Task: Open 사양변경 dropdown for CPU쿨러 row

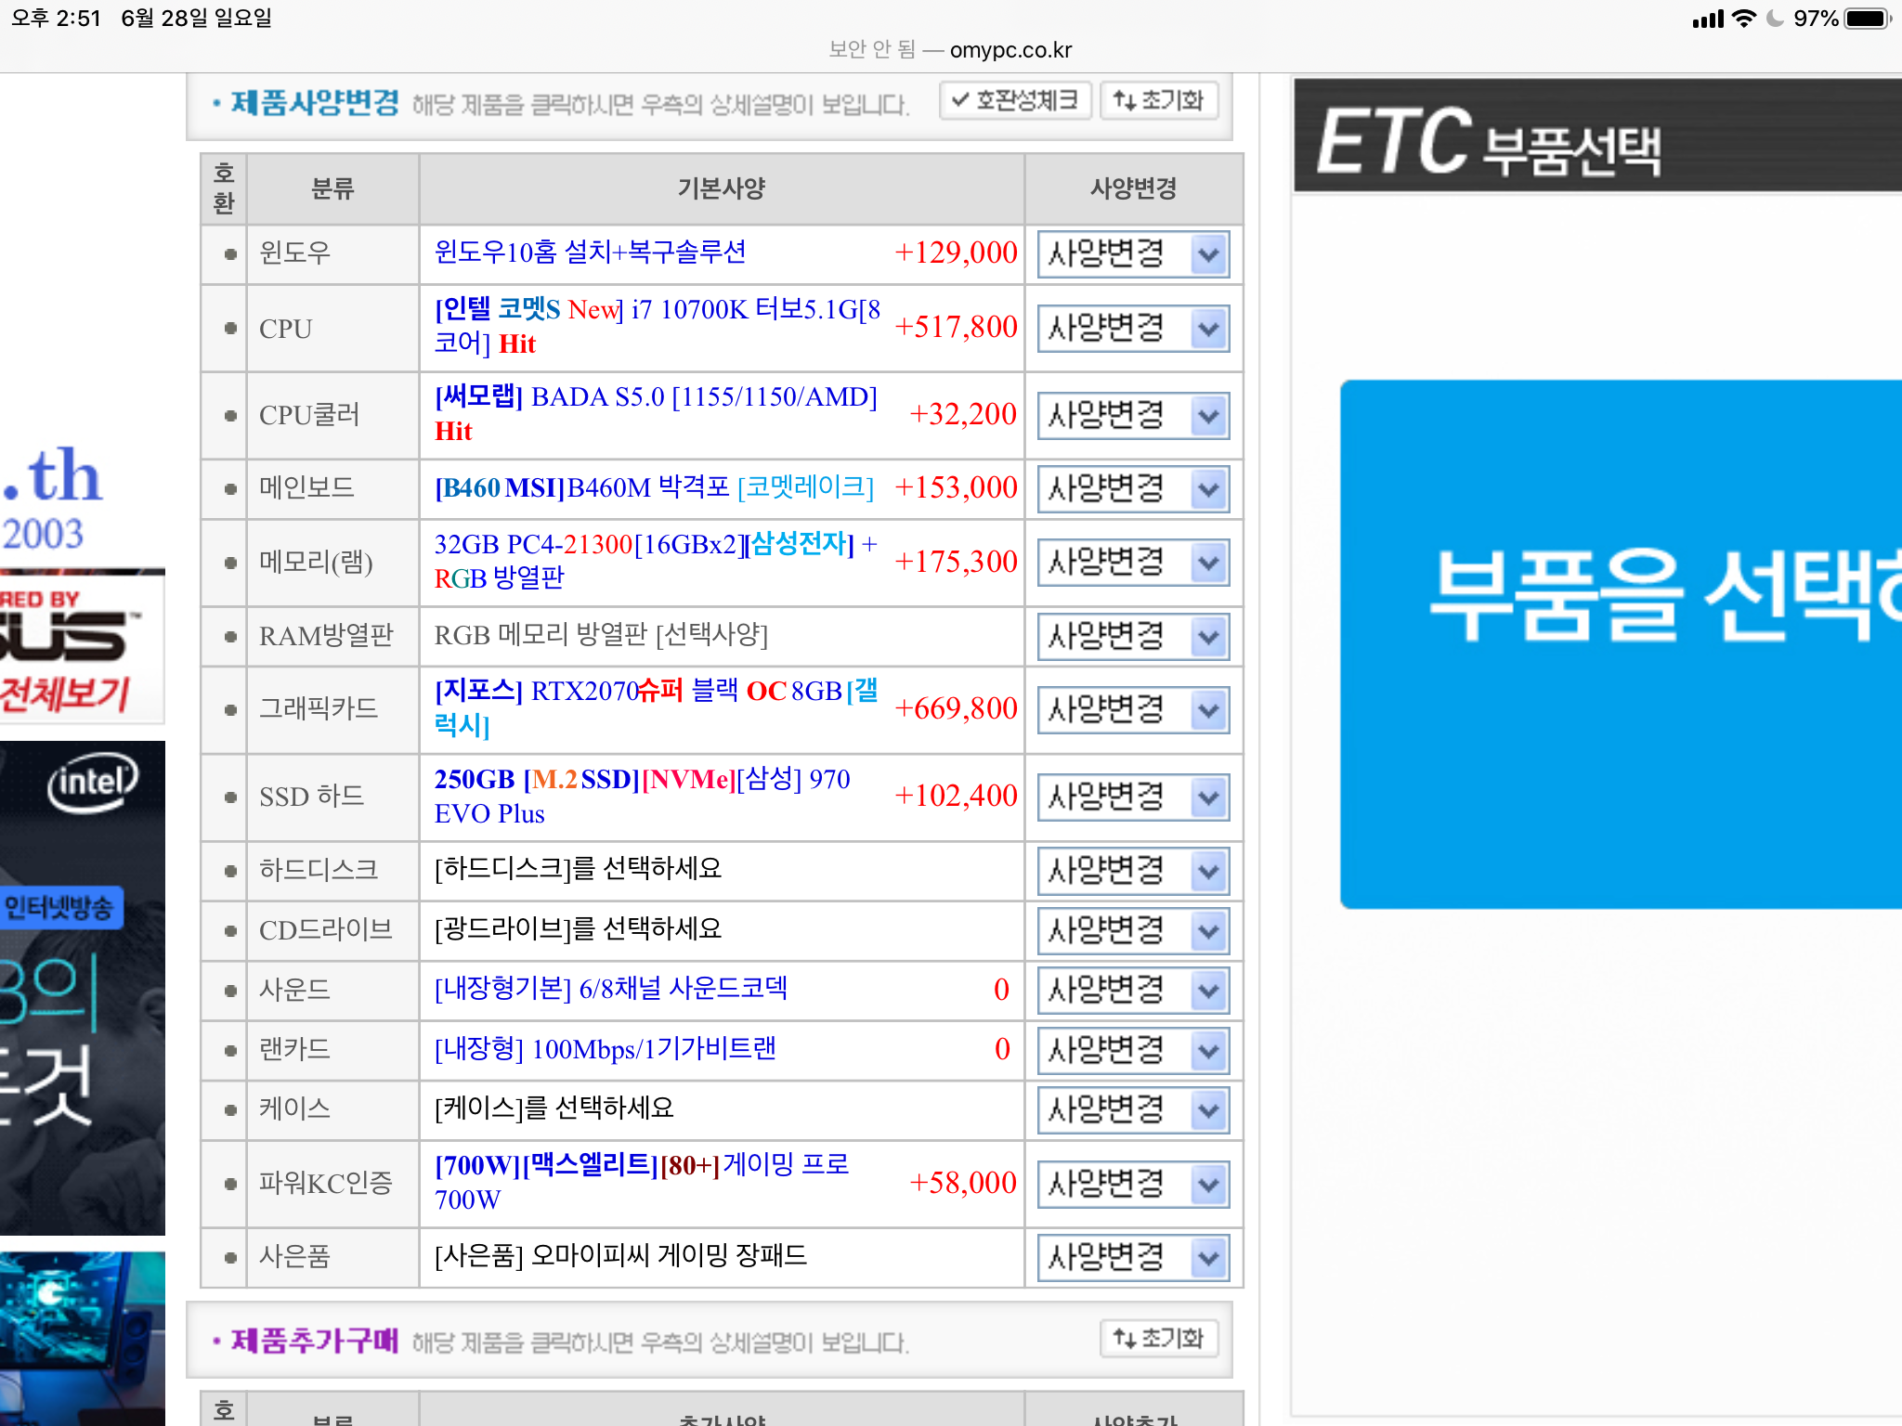Action: point(1133,415)
